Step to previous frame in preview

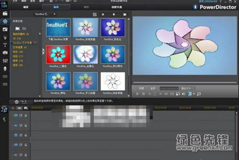coord(149,94)
